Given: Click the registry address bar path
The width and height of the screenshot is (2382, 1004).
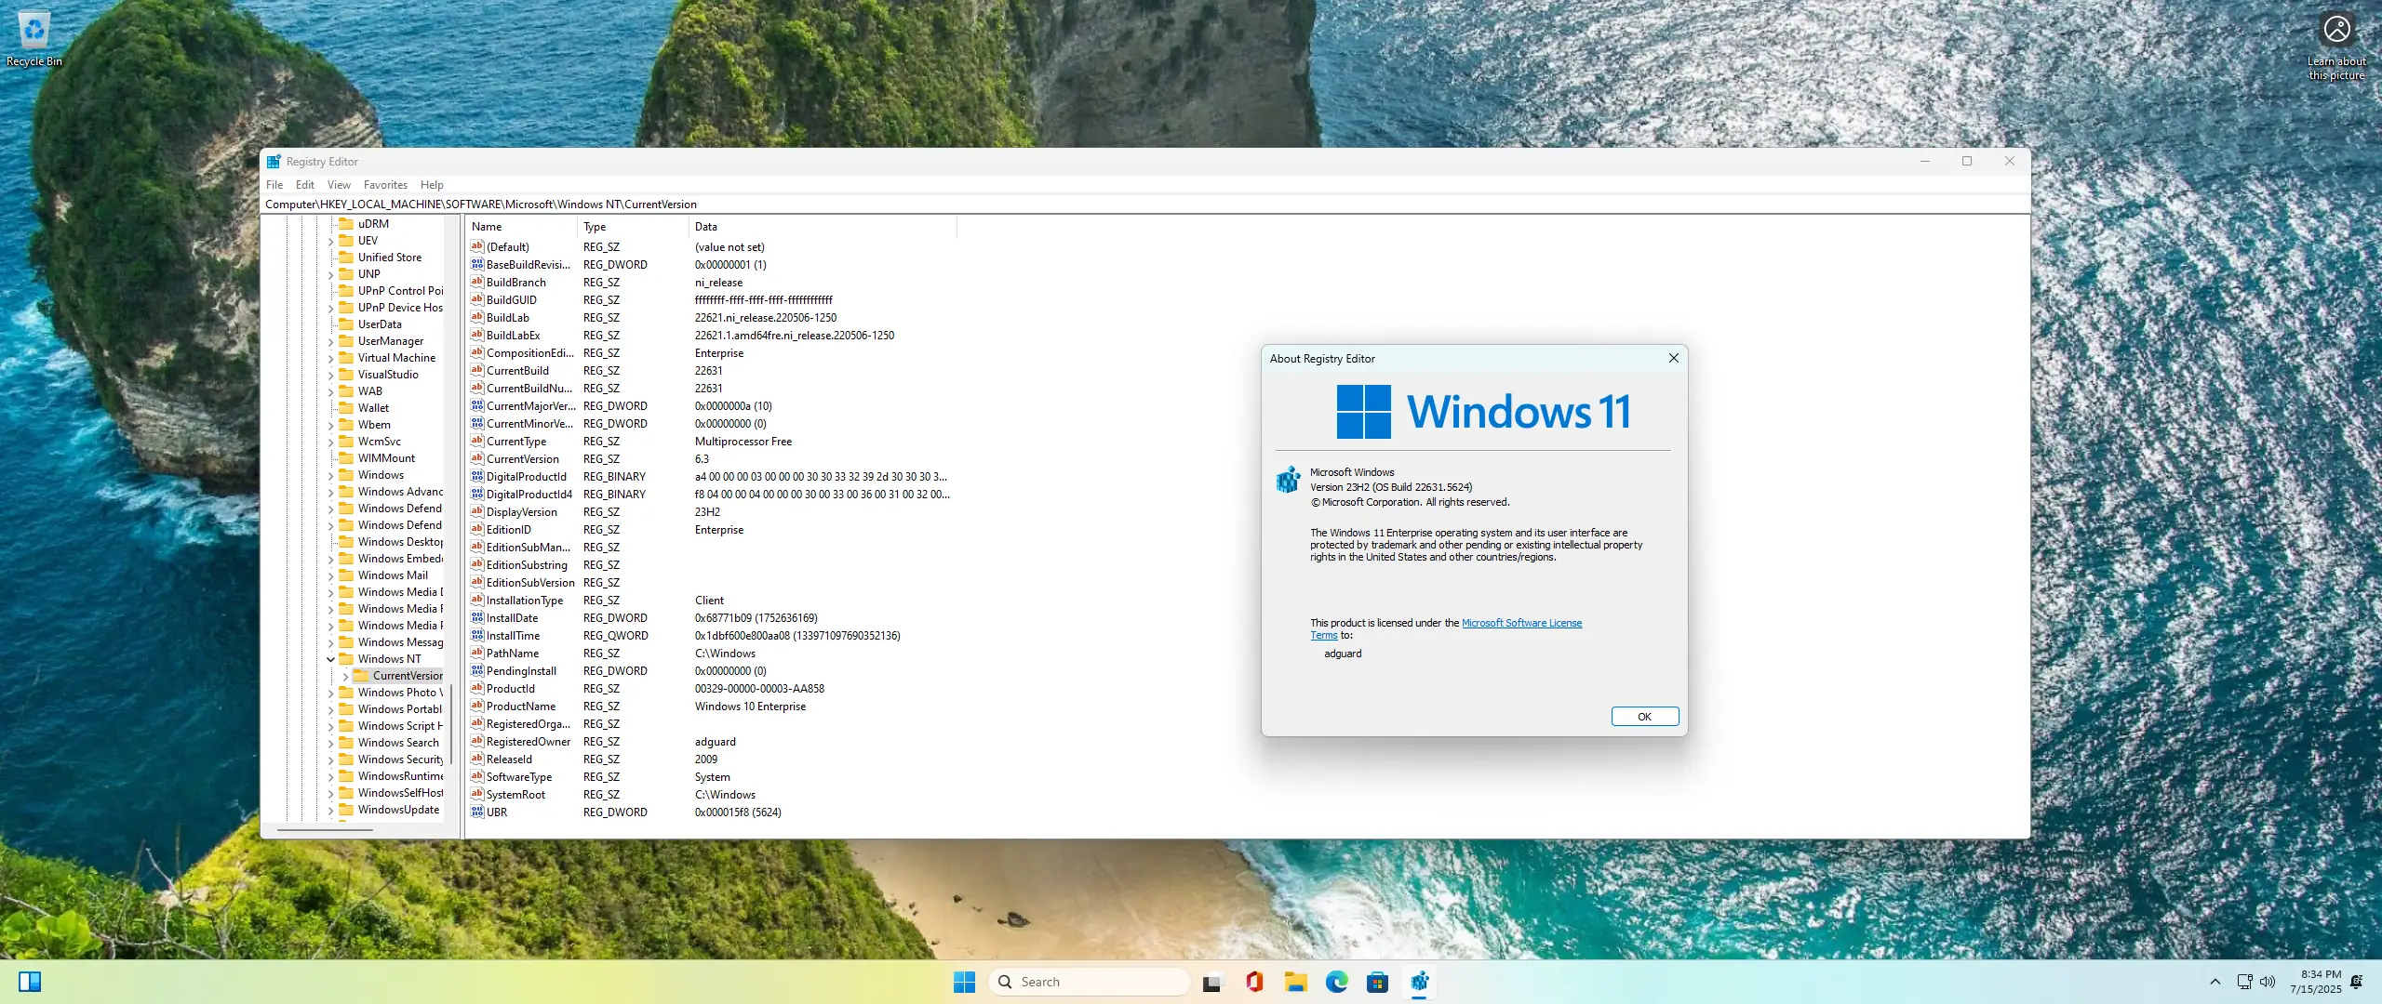Looking at the screenshot, I should (x=480, y=205).
